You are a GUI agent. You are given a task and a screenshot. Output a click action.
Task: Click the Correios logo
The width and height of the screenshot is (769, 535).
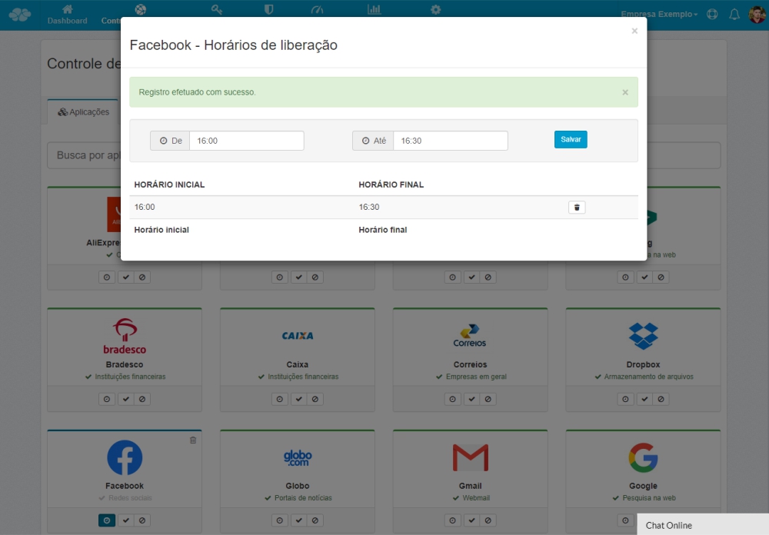[470, 336]
